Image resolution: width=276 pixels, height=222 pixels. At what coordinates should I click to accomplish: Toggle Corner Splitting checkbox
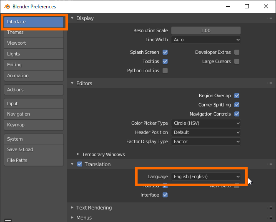coord(237,105)
